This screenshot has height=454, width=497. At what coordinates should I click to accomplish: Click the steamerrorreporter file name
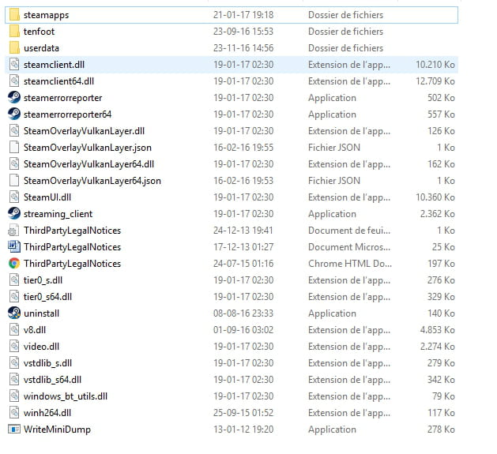tap(62, 98)
